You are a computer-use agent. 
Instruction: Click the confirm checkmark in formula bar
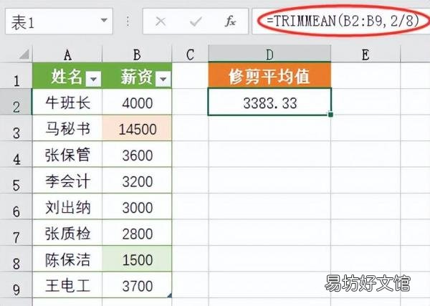pos(196,21)
